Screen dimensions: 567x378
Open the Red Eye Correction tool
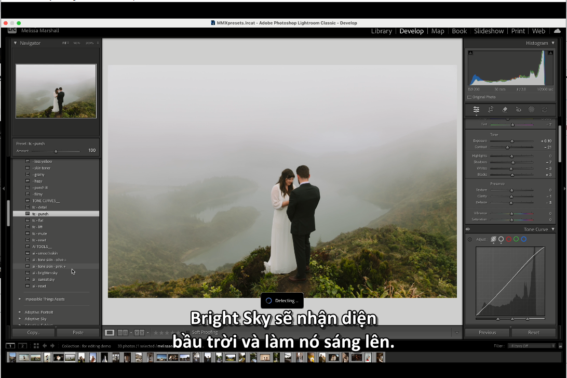coord(518,109)
